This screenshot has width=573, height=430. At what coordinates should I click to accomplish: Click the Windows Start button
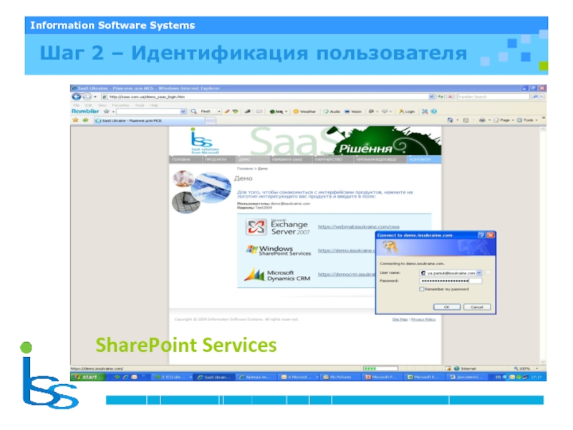(x=87, y=377)
